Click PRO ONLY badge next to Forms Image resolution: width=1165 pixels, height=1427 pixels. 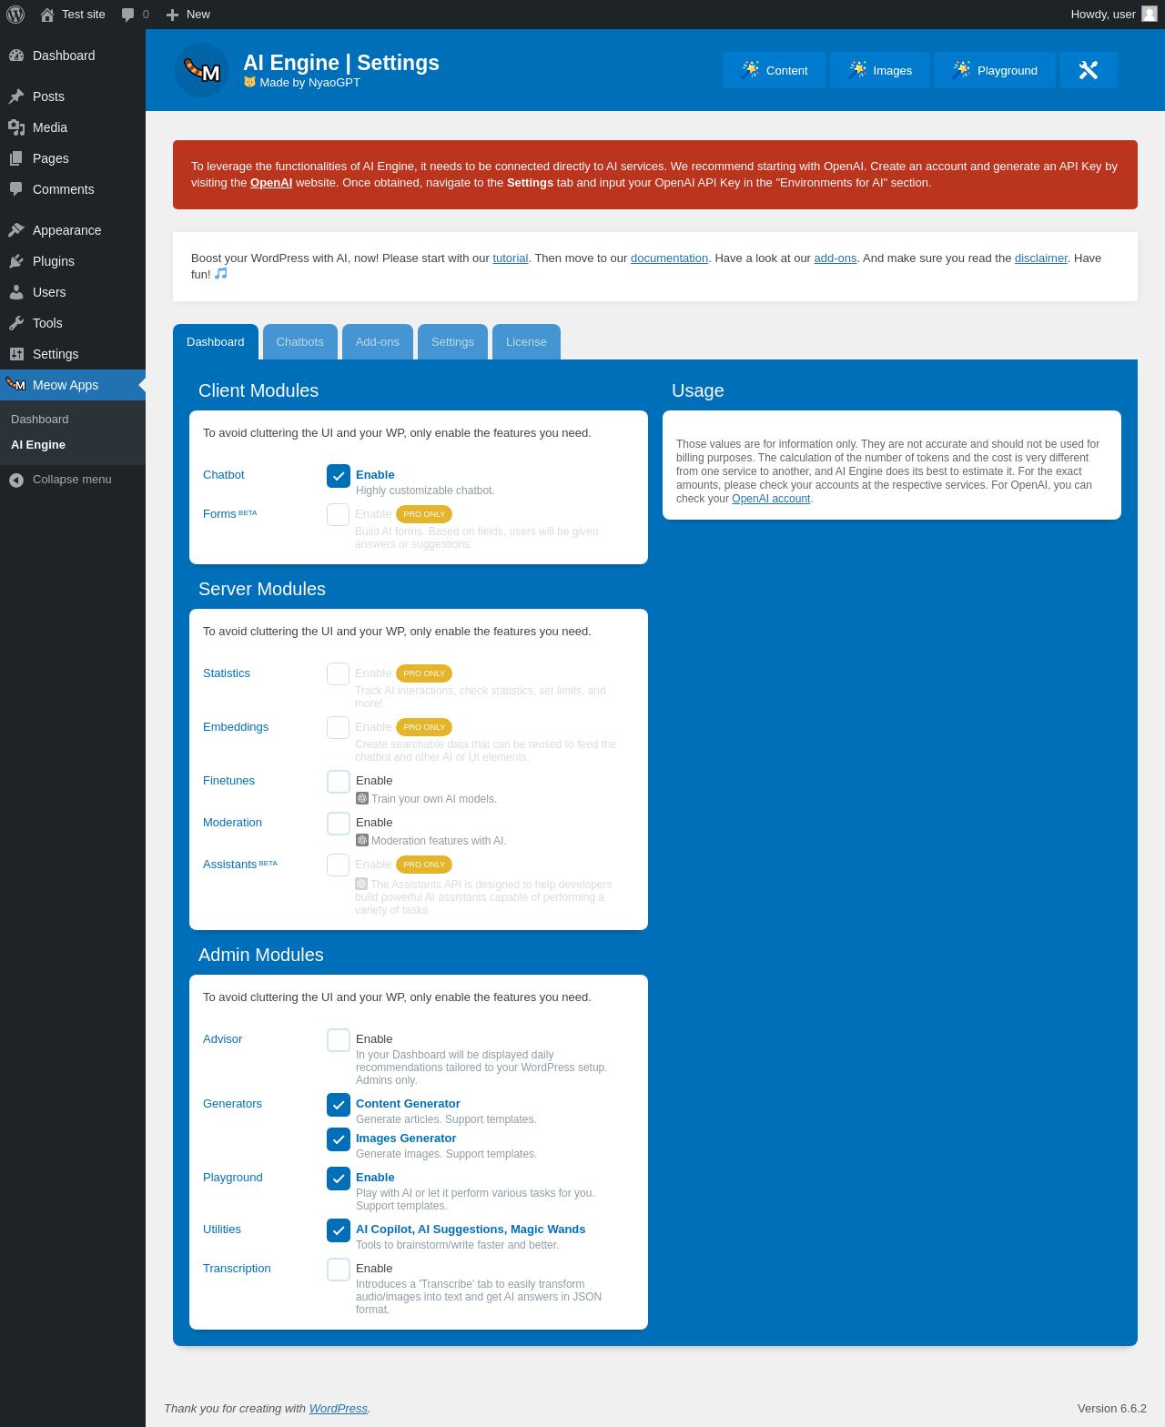[x=424, y=514]
